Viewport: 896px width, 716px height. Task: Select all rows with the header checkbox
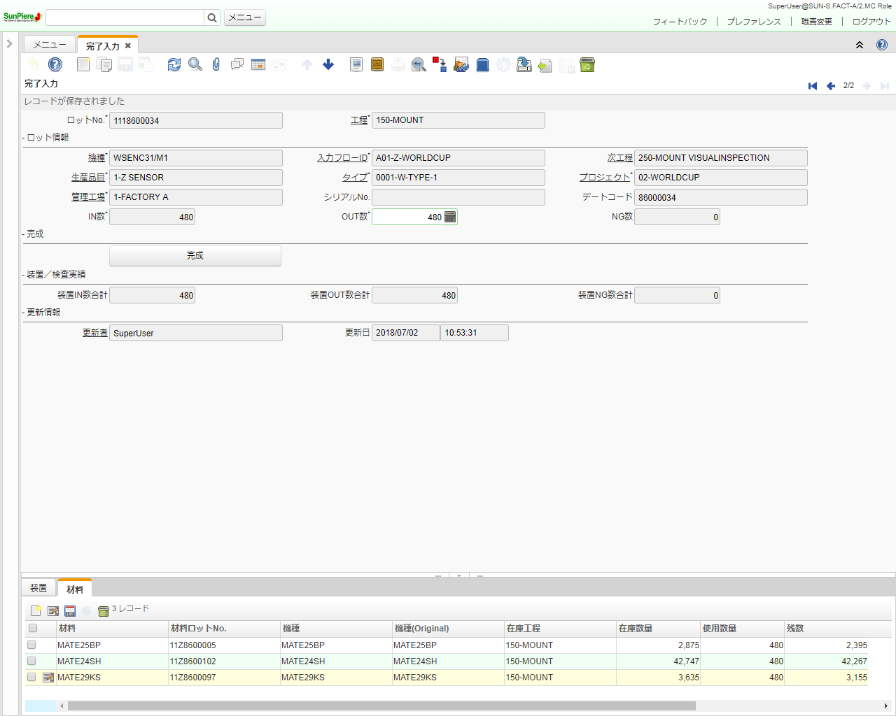[x=31, y=628]
